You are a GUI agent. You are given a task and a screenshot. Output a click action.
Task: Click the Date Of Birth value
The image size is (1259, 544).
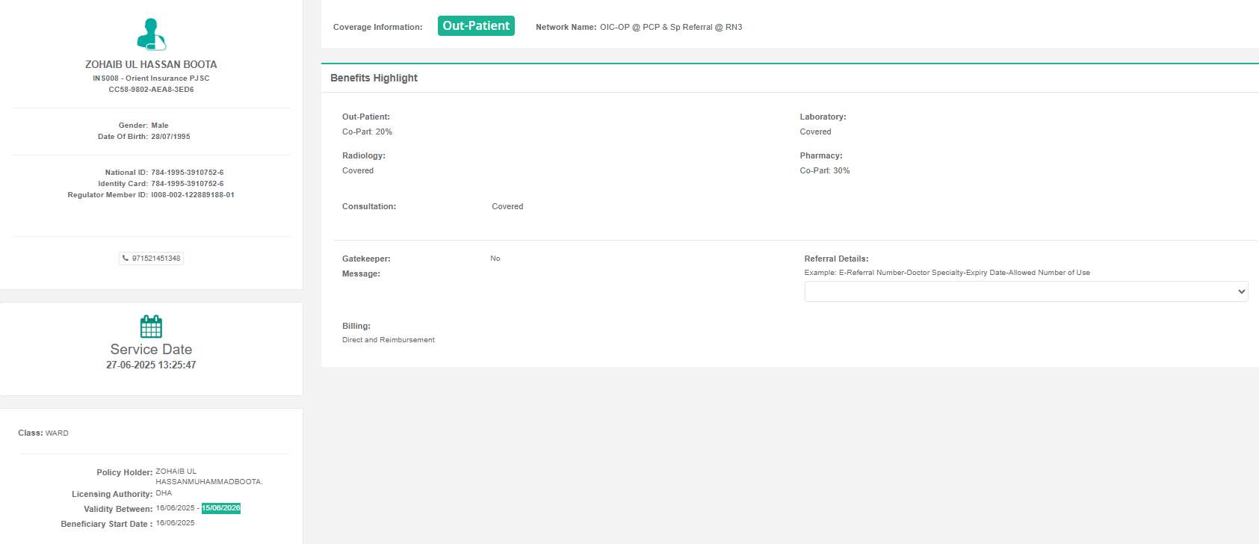[170, 137]
